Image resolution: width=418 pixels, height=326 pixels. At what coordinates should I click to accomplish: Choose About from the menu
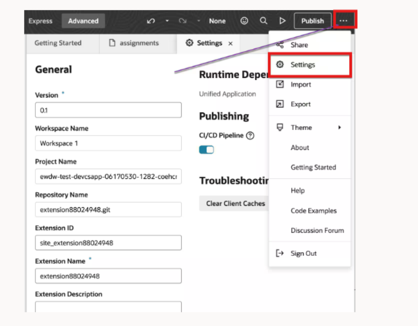(310, 148)
